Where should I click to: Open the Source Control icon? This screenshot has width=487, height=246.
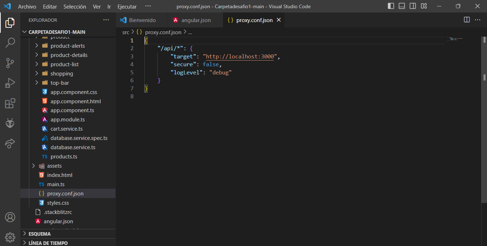[10, 63]
